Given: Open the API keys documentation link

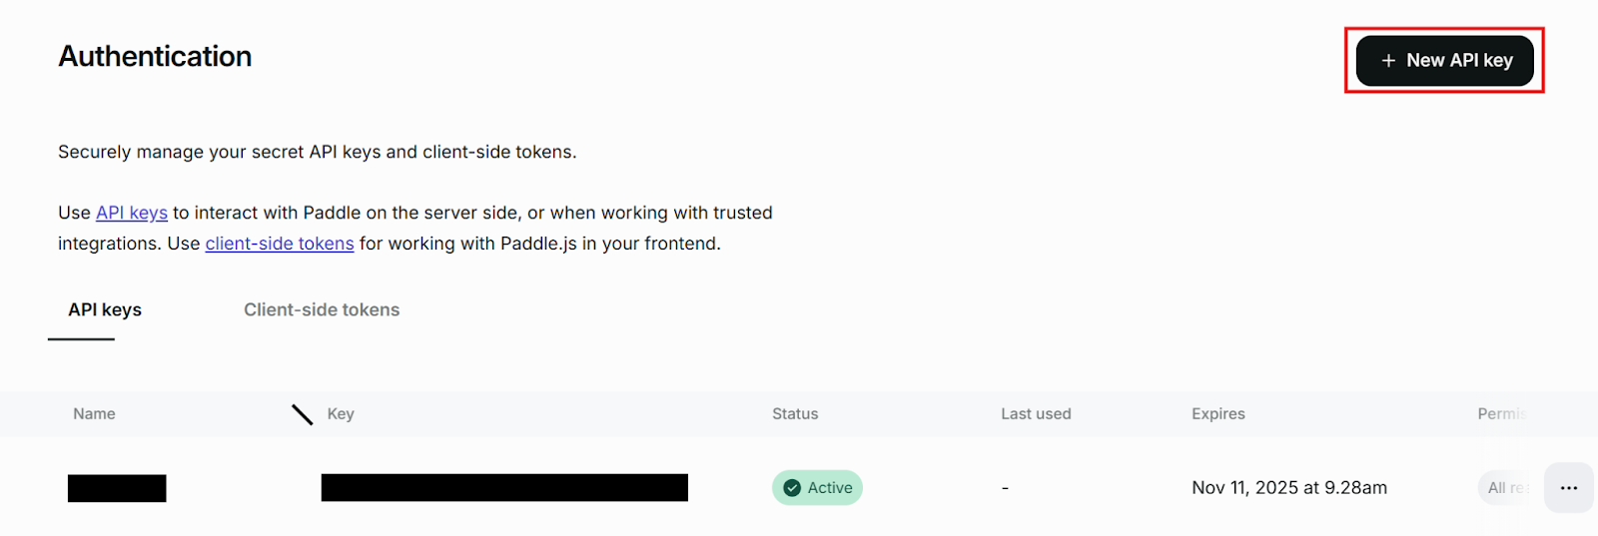Looking at the screenshot, I should (132, 213).
